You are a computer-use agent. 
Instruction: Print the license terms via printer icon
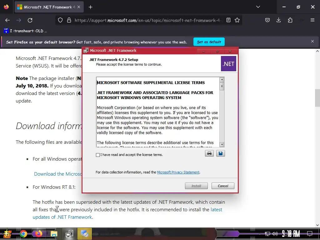209,153
